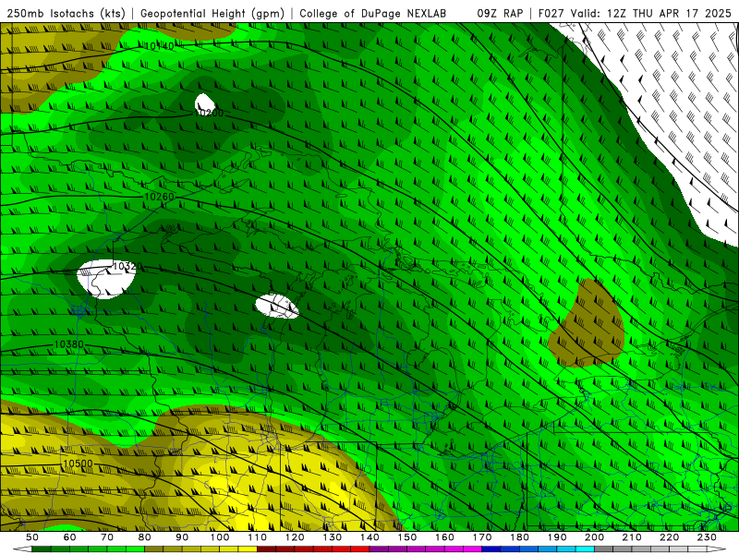Click the 90 value on the color scale
Viewport: 739px width, 554px height.
point(182,537)
